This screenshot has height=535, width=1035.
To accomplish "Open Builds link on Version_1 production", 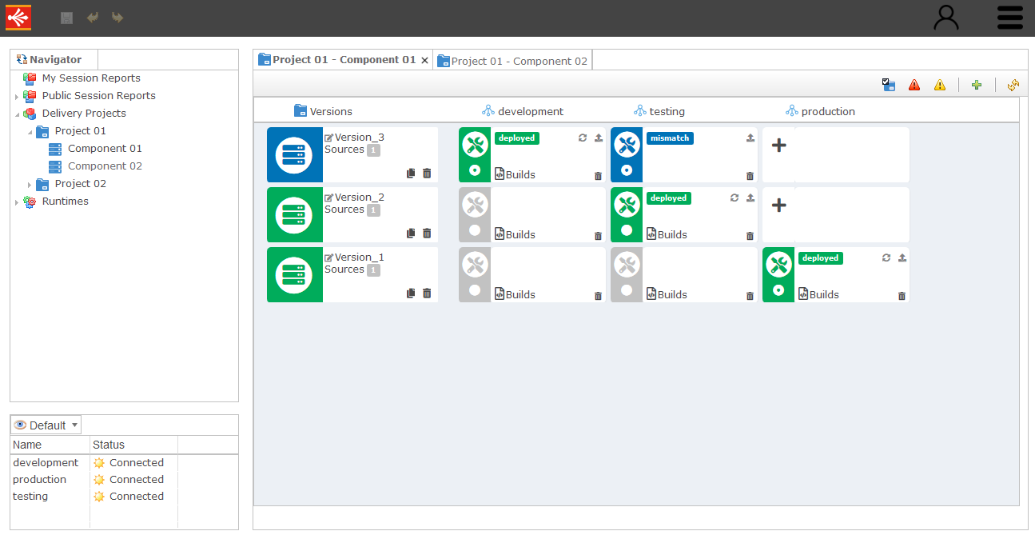I will 818,293.
